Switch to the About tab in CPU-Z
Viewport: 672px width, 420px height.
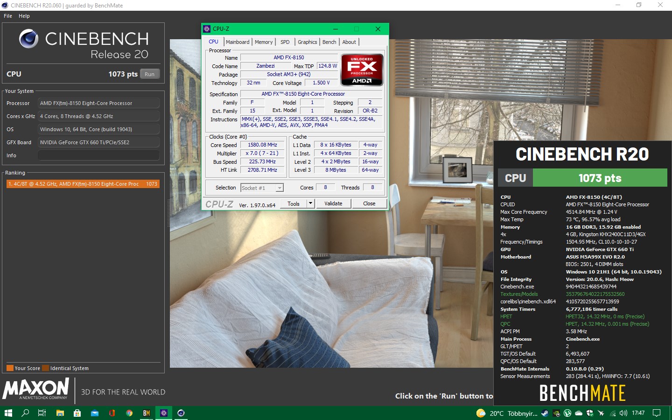pyautogui.click(x=349, y=42)
